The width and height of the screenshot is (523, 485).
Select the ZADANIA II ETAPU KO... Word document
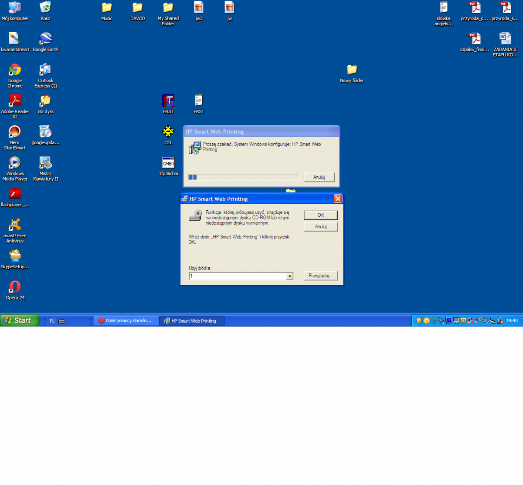click(505, 45)
